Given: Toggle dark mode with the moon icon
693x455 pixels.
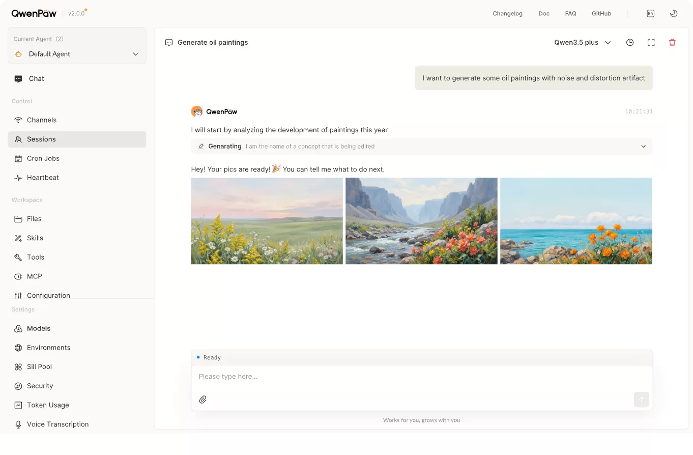Looking at the screenshot, I should point(673,14).
